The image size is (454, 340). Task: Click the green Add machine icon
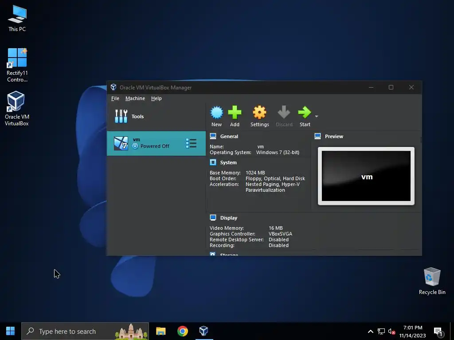pos(235,112)
